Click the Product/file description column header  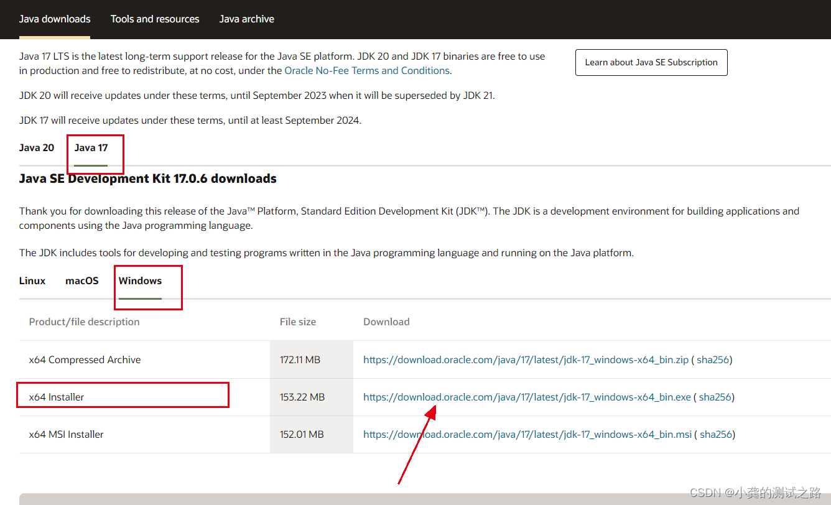[85, 322]
